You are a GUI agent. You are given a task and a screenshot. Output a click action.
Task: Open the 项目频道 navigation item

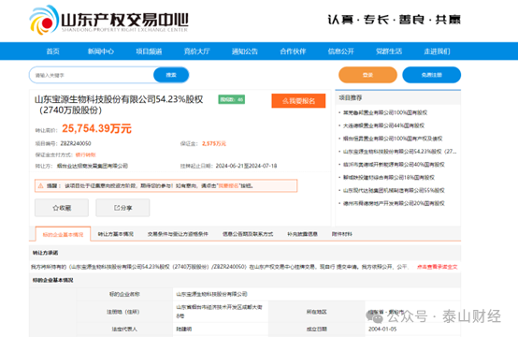coord(149,51)
